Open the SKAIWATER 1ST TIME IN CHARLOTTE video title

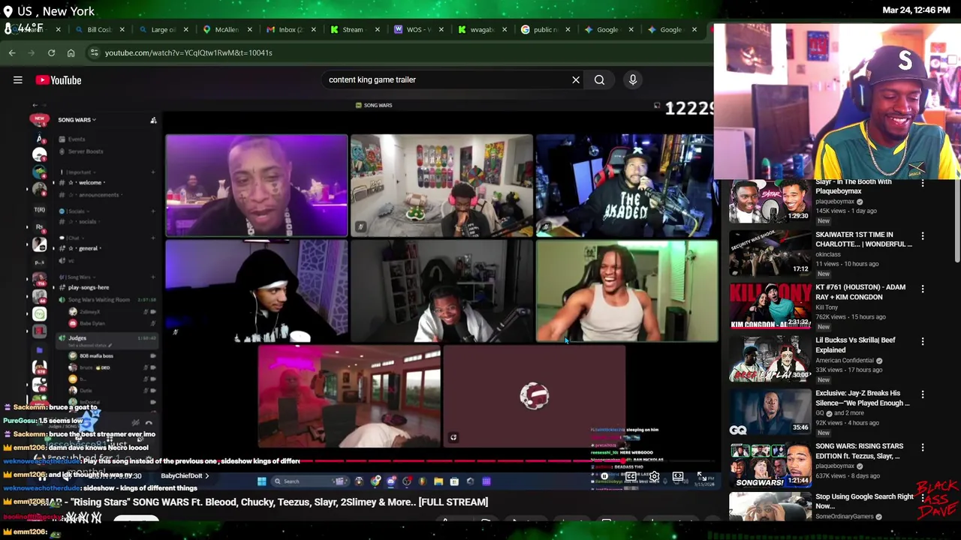point(864,239)
